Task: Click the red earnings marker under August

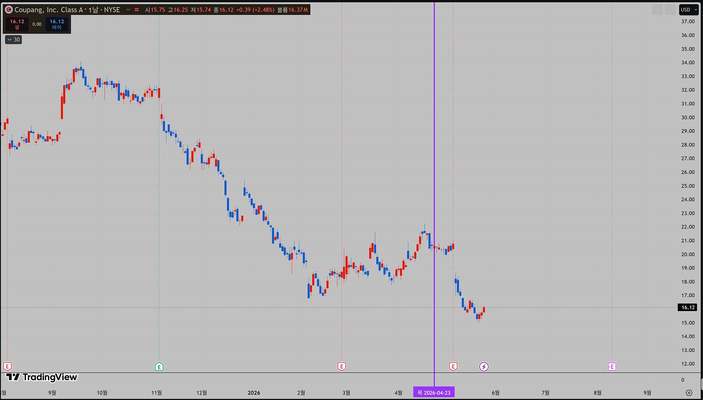Action: [7, 366]
